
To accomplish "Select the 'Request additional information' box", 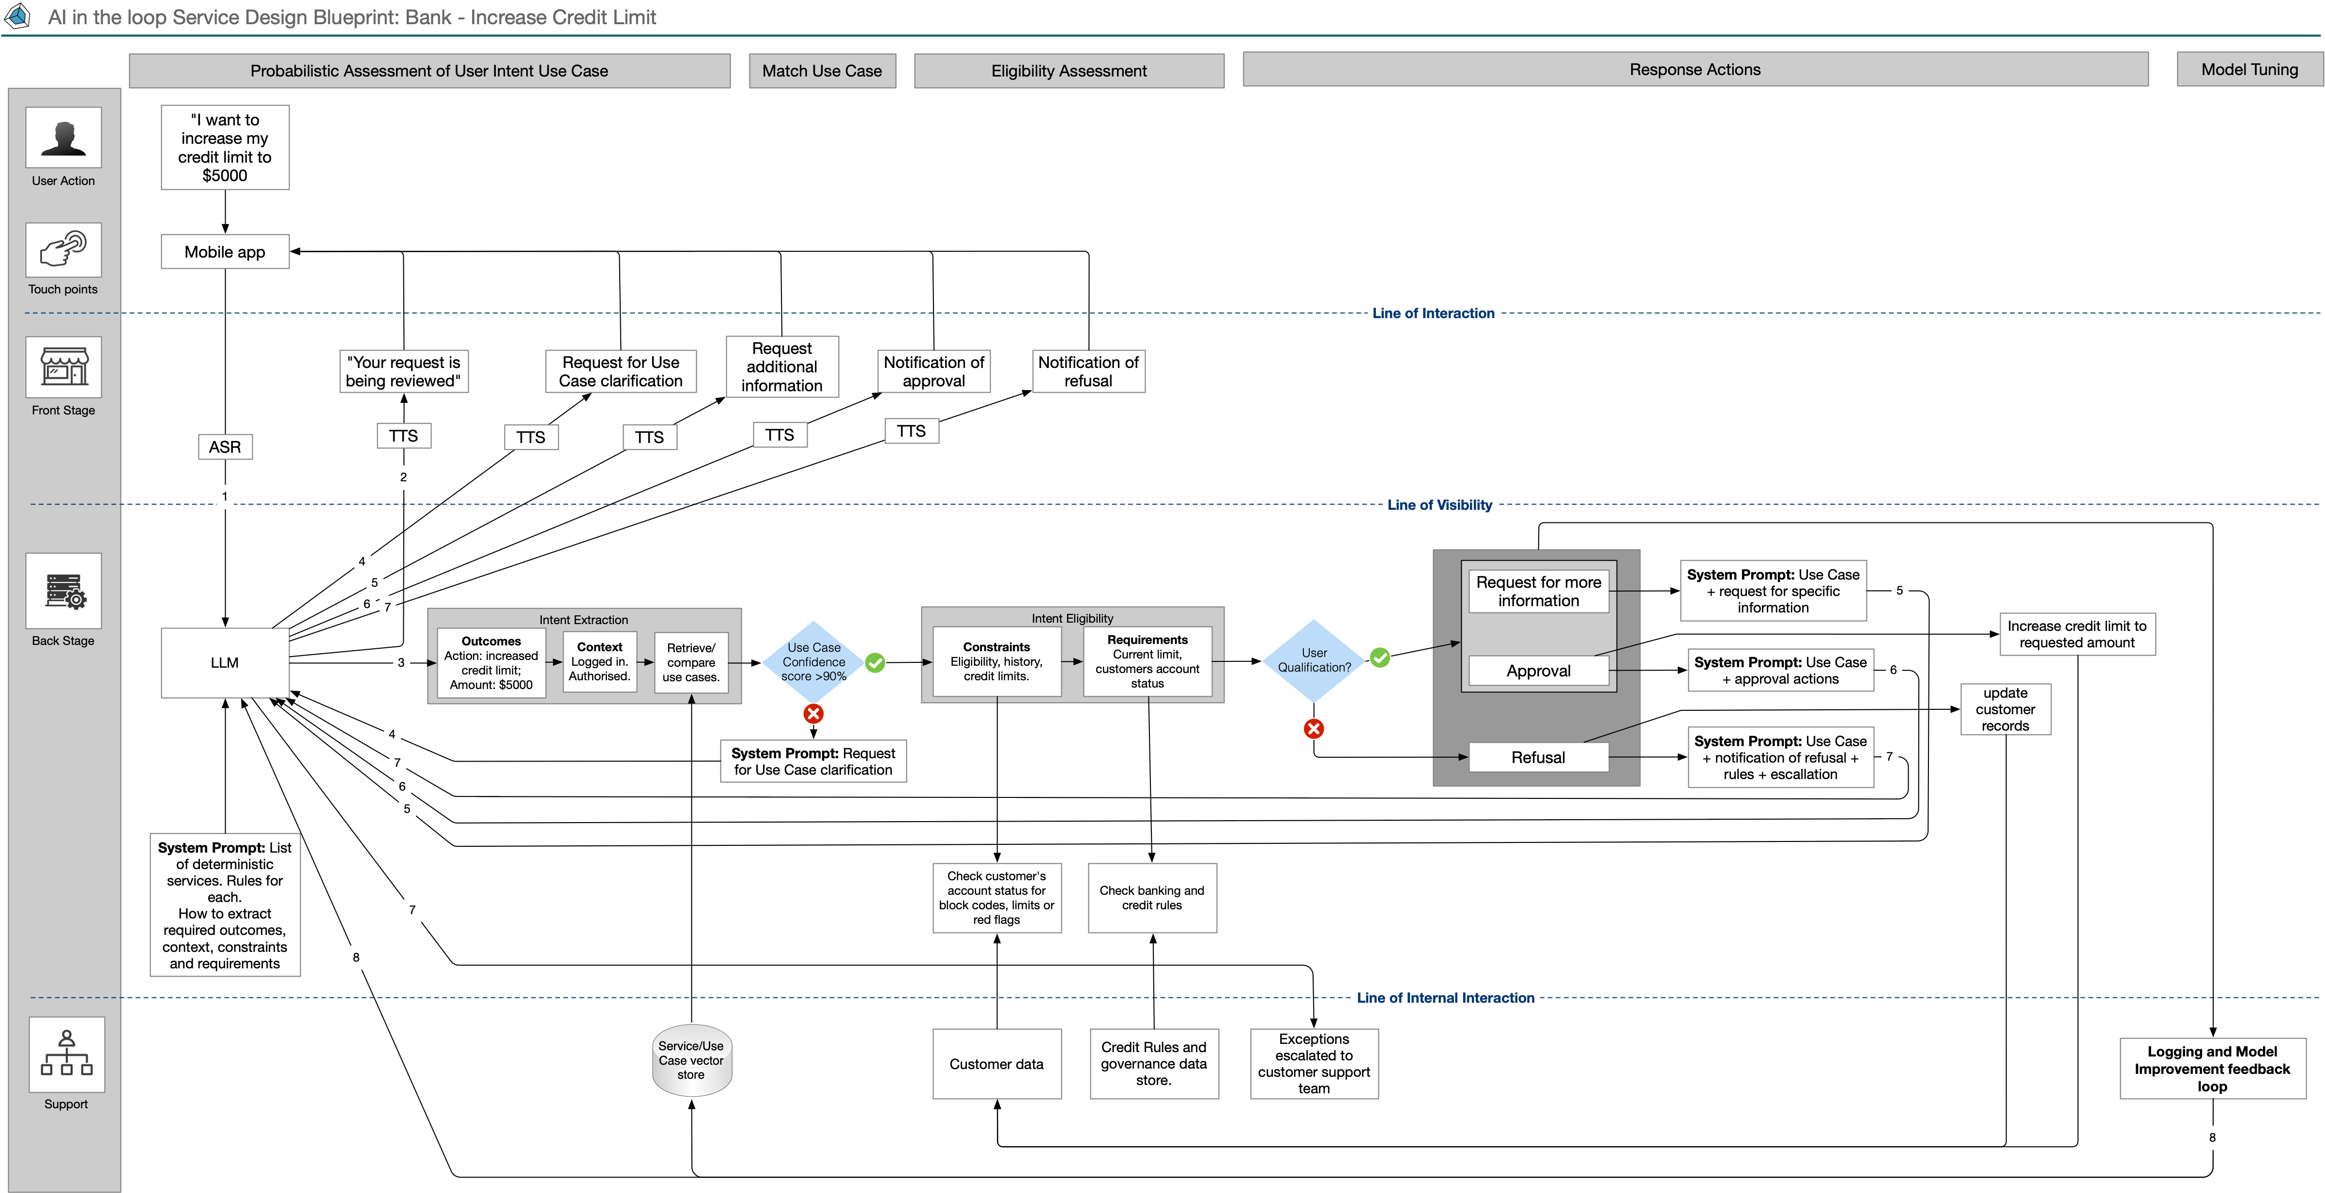I will point(781,367).
